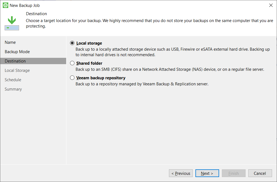Open the Backup Mode wizard step

[17, 52]
